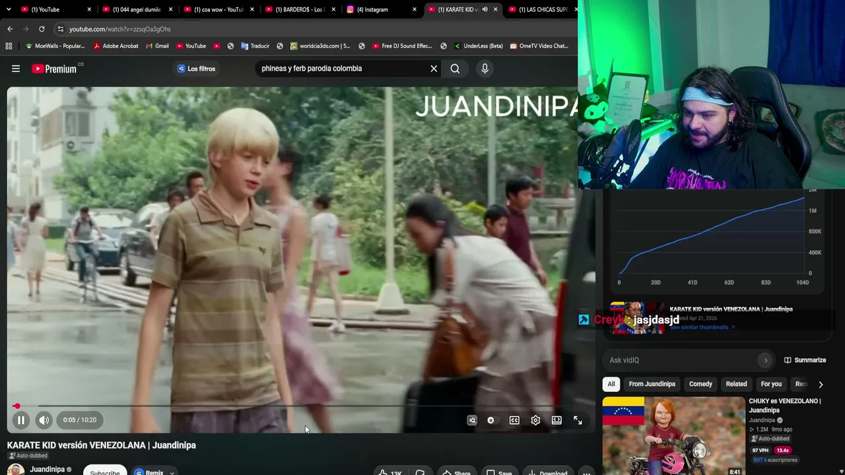Turn on closed captions
This screenshot has width=845, height=475.
(x=514, y=420)
